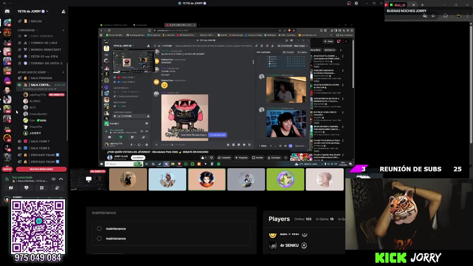Open the YETIS de JORRY server dropdown
Image resolution: width=473 pixels, height=266 pixels.
pos(33,11)
